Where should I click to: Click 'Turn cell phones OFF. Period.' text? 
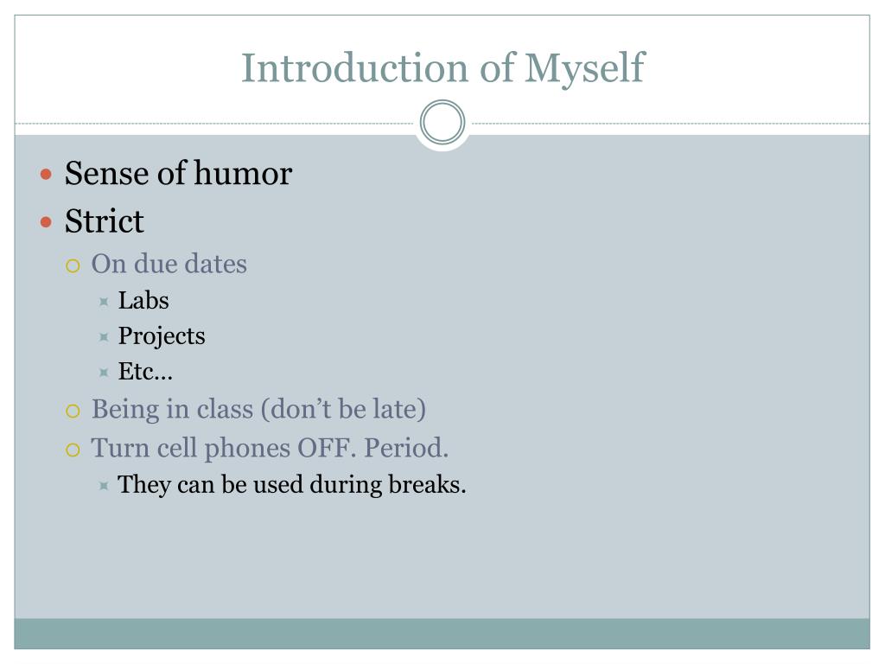[270, 448]
